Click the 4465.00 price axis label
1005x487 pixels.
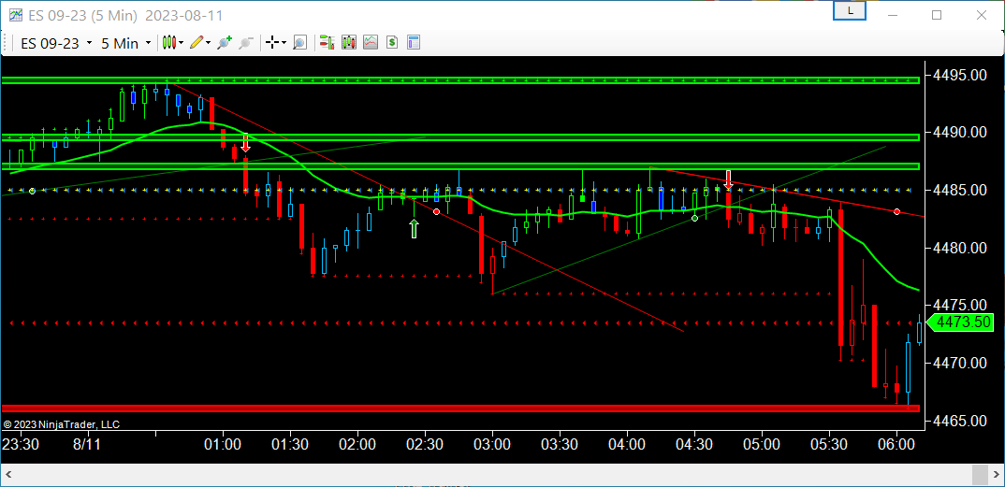click(960, 421)
